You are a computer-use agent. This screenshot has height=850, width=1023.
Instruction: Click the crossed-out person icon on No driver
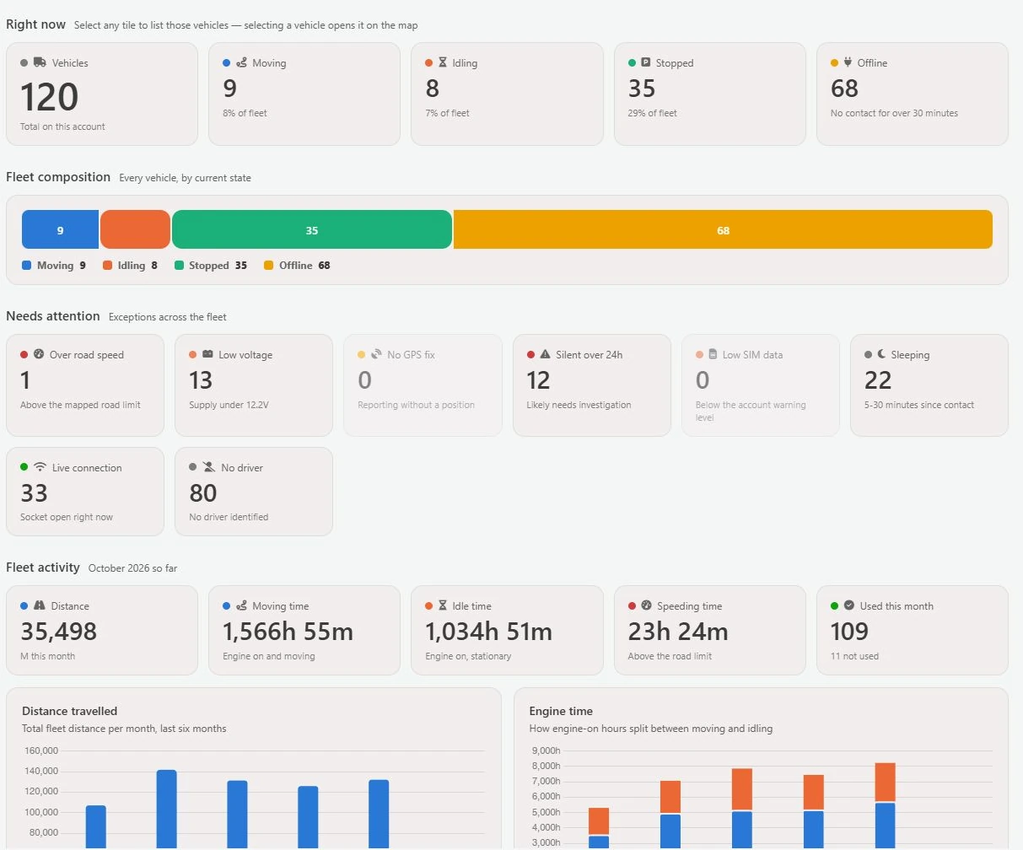pos(208,467)
